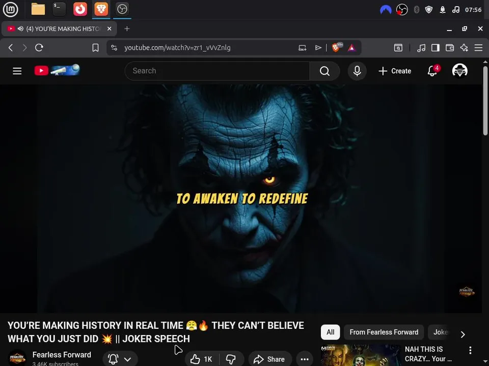Close the YOU'RE MAKING HISTORY tab
489x366 pixels.
[109, 28]
